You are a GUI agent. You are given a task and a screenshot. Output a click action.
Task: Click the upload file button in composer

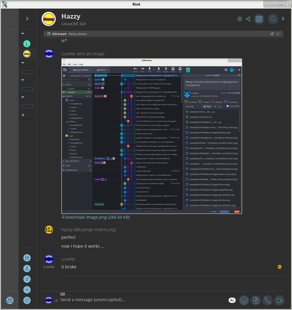click(x=256, y=301)
